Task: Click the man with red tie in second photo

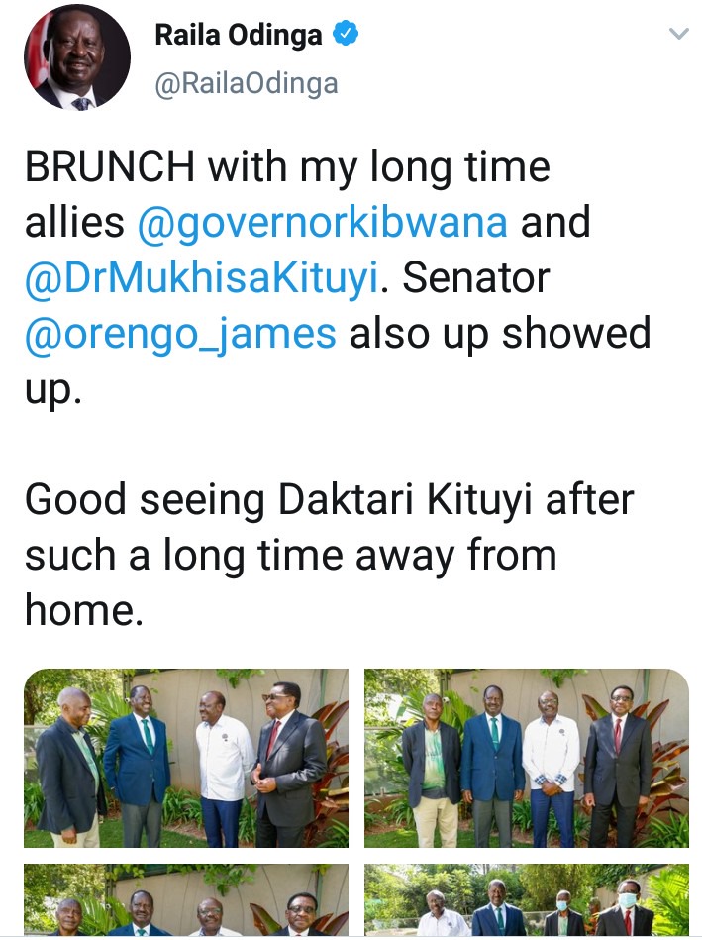Action: 619,768
